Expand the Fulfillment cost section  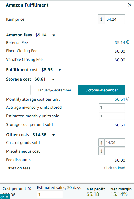coord(60,70)
